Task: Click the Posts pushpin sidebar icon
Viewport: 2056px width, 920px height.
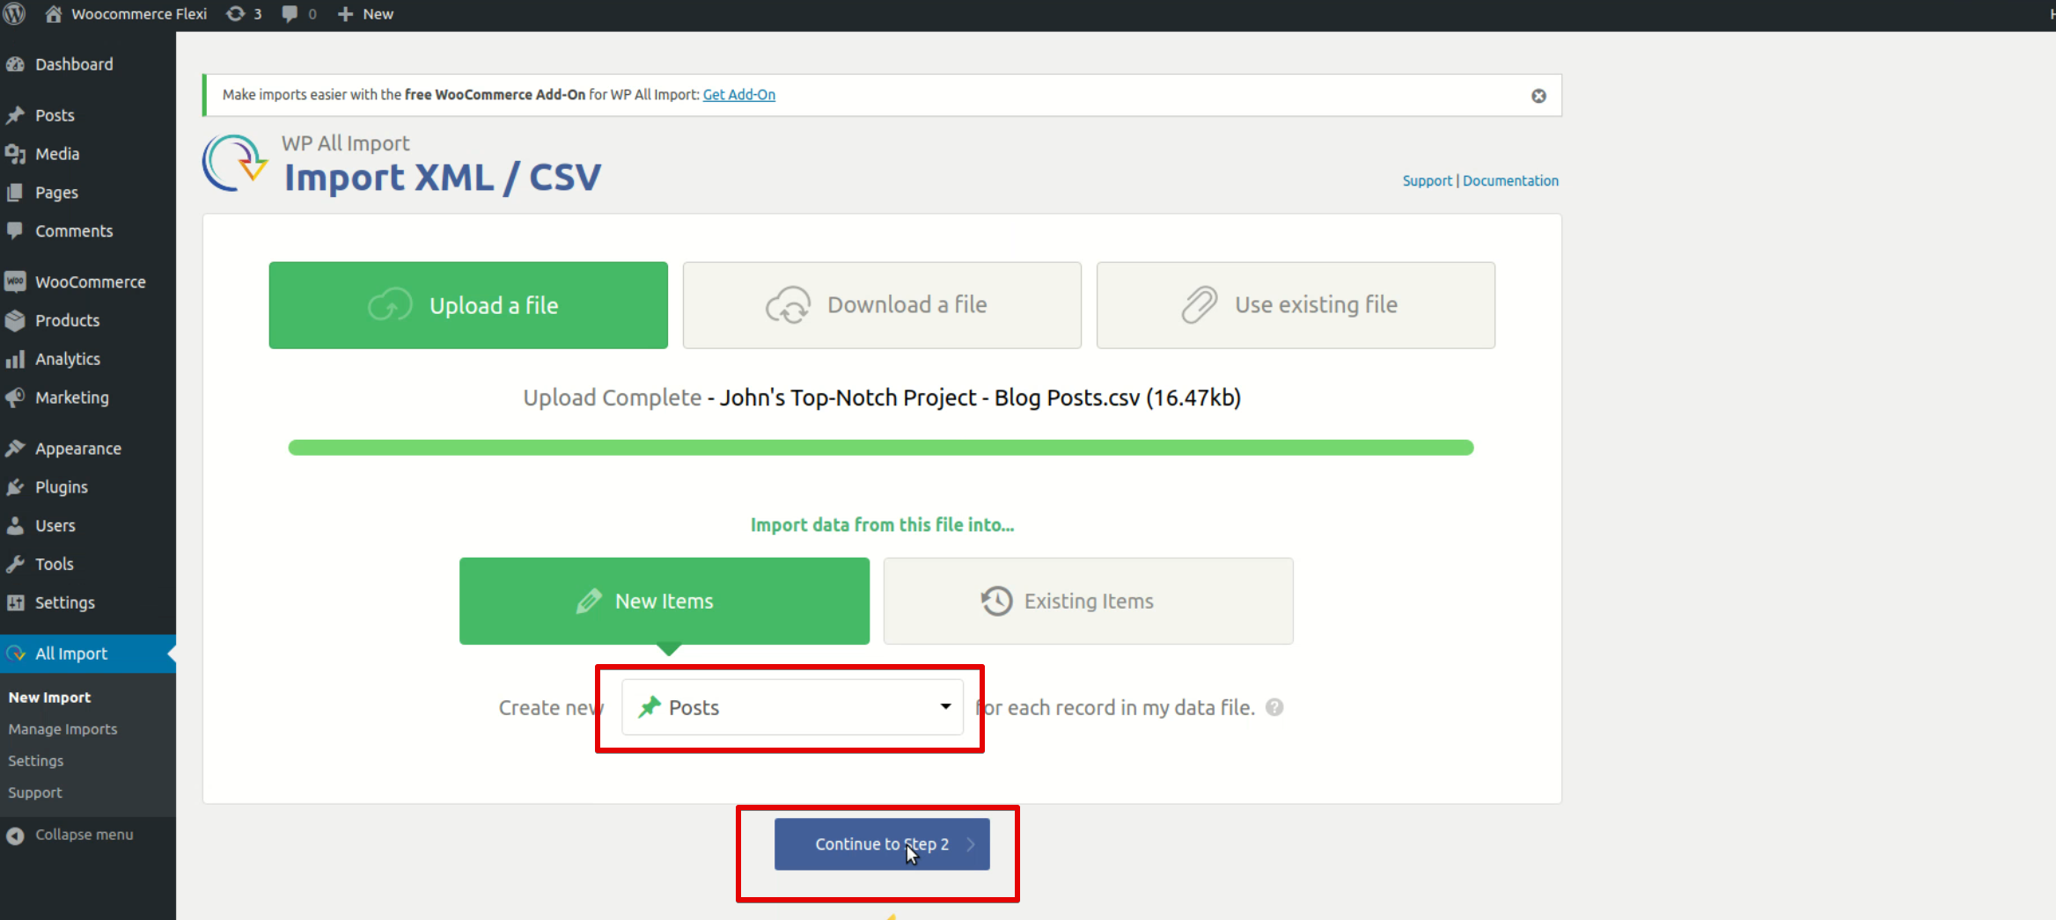Action: point(15,115)
